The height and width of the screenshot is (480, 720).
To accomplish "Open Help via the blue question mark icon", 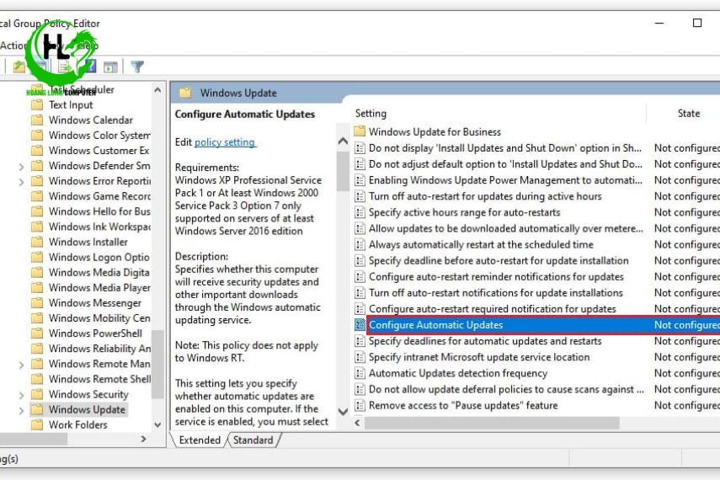I will point(90,67).
